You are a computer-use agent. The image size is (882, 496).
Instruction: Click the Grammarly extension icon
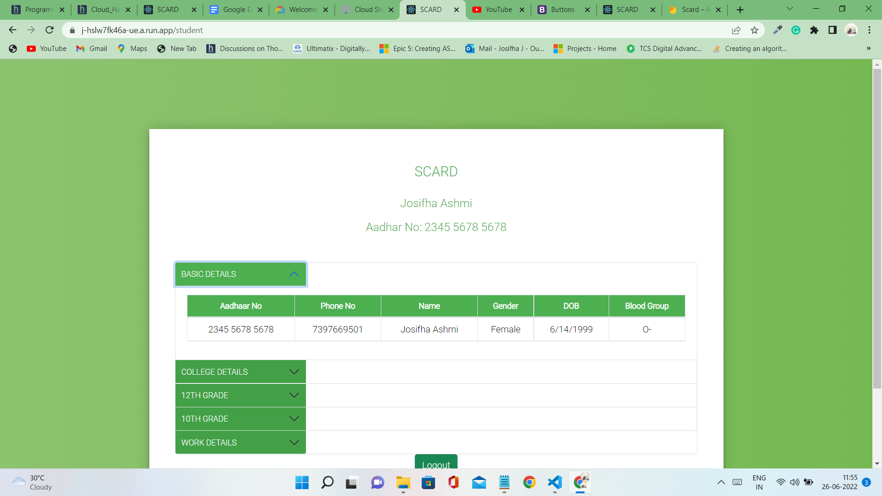796,30
